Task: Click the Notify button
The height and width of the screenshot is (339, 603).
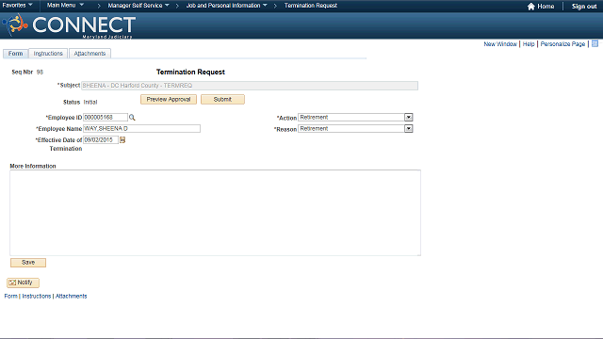Action: (23, 282)
